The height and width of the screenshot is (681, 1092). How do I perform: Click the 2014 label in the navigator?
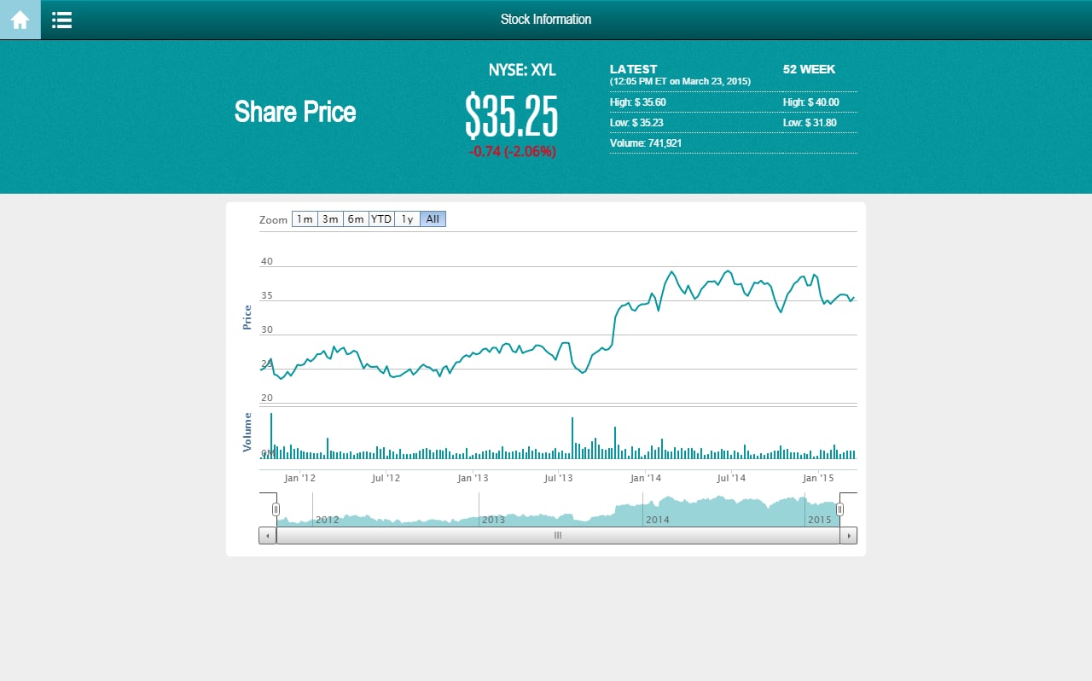[658, 520]
